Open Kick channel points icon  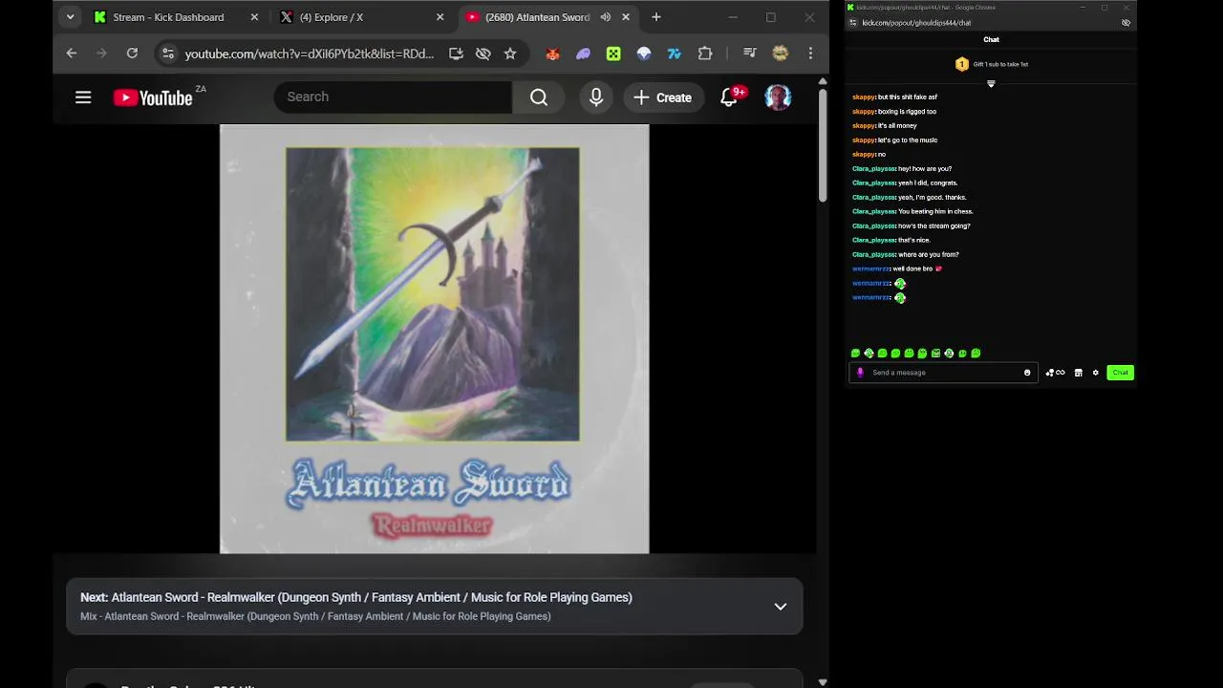(x=1055, y=373)
